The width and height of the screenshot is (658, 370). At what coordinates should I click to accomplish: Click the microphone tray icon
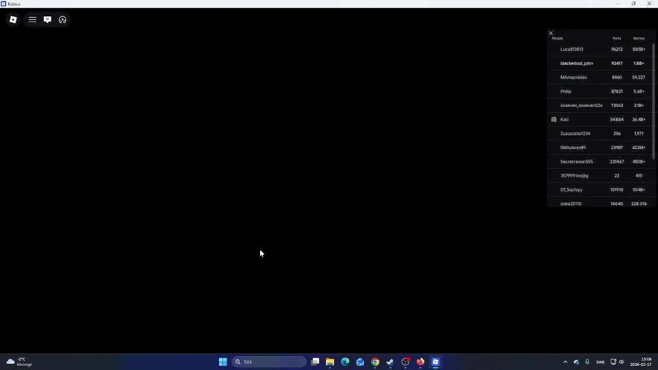[587, 362]
